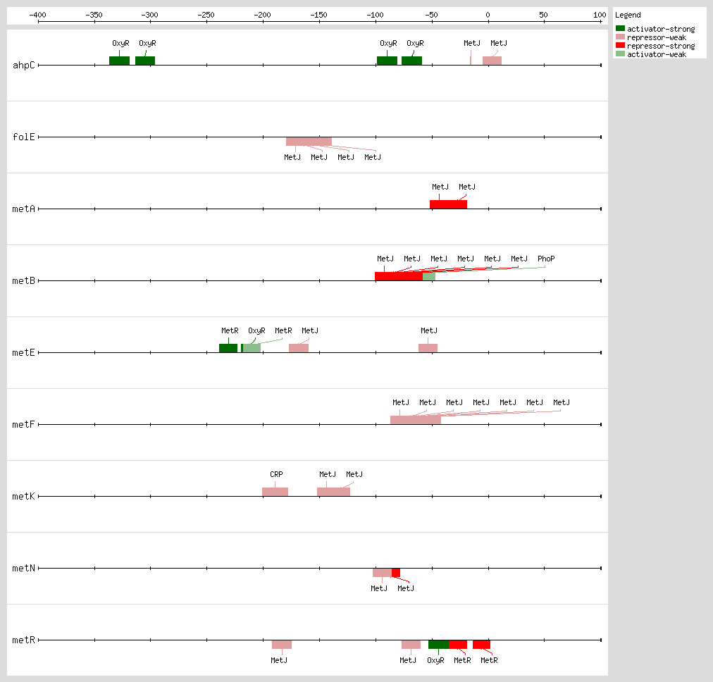This screenshot has width=713, height=682.
Task: Select the 'repressor-strong' legend label
Action: click(x=661, y=46)
